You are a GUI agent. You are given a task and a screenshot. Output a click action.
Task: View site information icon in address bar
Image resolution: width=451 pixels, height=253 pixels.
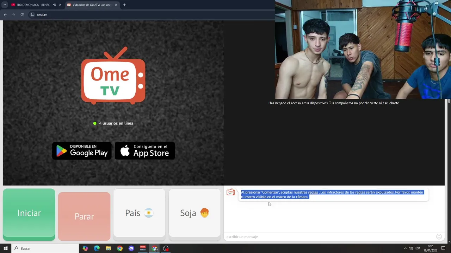tap(32, 15)
